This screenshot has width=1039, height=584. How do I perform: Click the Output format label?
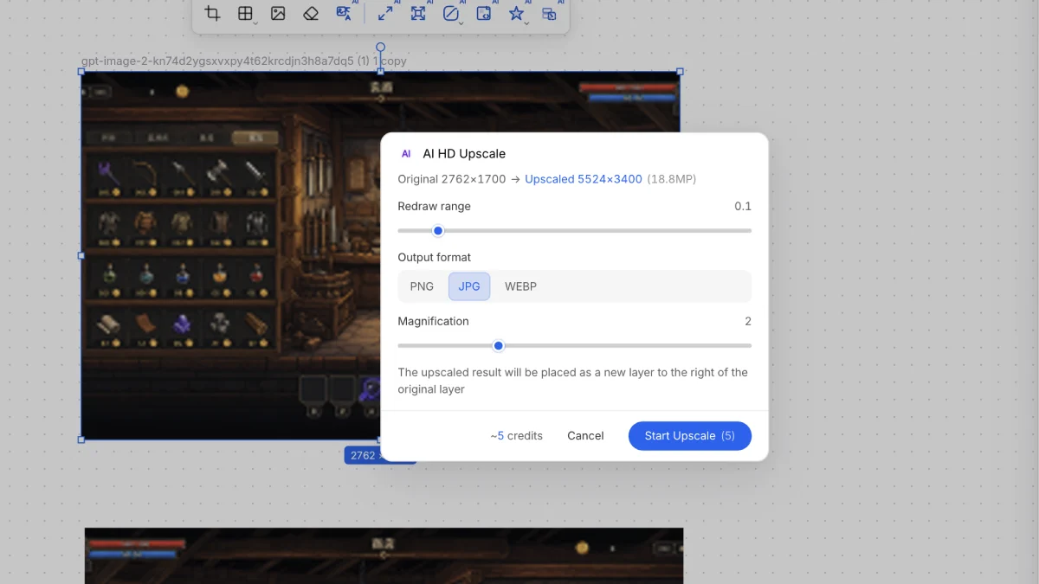[x=435, y=257]
